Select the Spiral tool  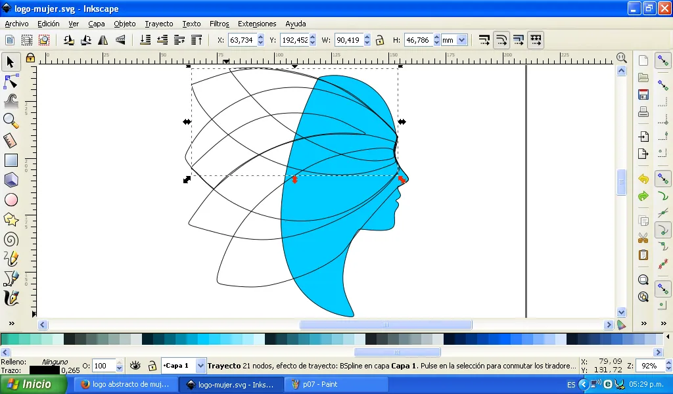pyautogui.click(x=11, y=240)
